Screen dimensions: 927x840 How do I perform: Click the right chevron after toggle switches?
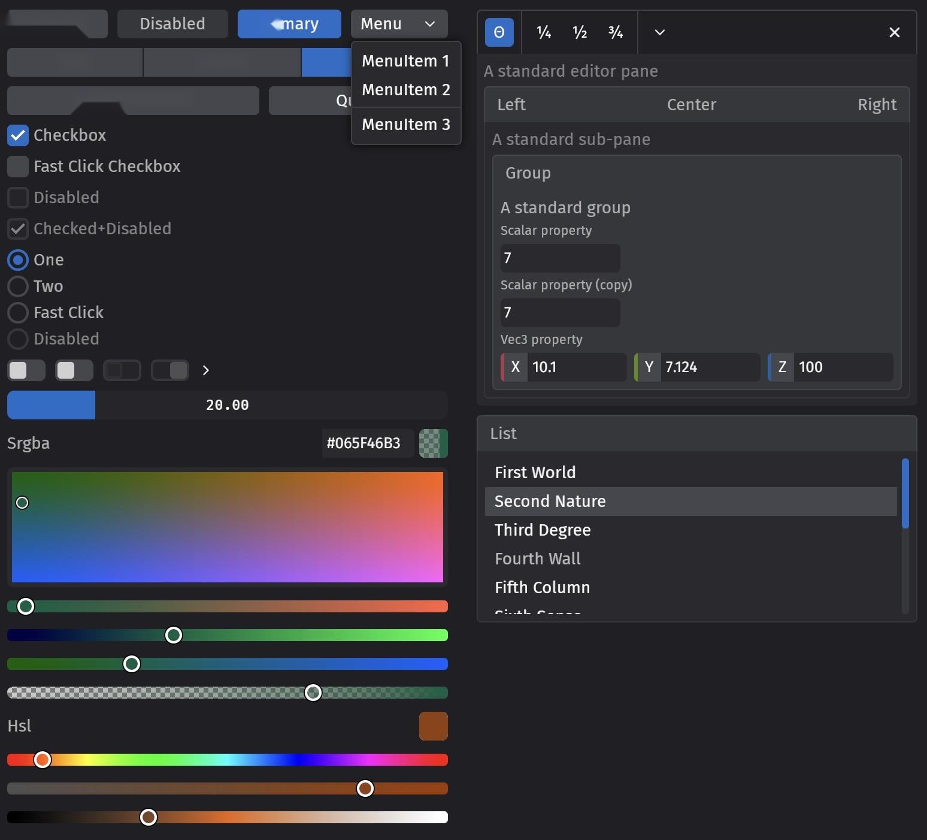(205, 370)
